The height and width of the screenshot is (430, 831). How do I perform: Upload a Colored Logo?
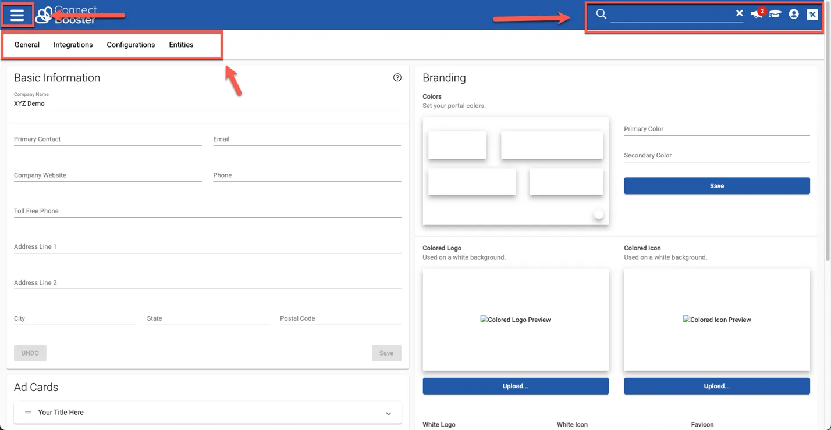(515, 386)
